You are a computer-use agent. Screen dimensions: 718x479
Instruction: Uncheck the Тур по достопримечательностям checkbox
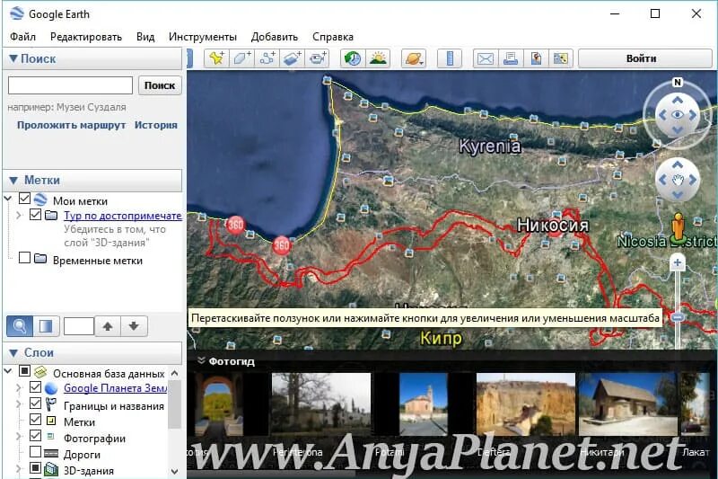click(x=35, y=214)
